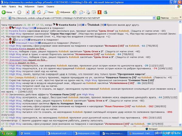Refresh the page with the toolbar icon
Viewport: 182px width, 136px height.
pos(33,12)
